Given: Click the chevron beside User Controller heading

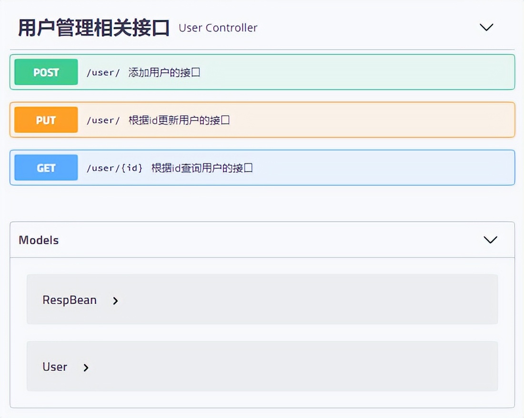Looking at the screenshot, I should click(486, 27).
